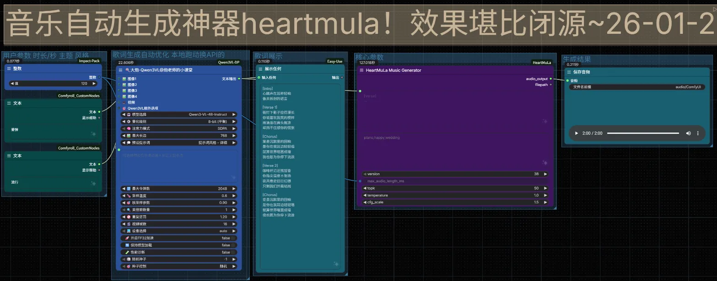Image resolution: width=717 pixels, height=281 pixels.
Task: Click the hamburger icon on the Qwen3VL node
Action: coord(121,69)
